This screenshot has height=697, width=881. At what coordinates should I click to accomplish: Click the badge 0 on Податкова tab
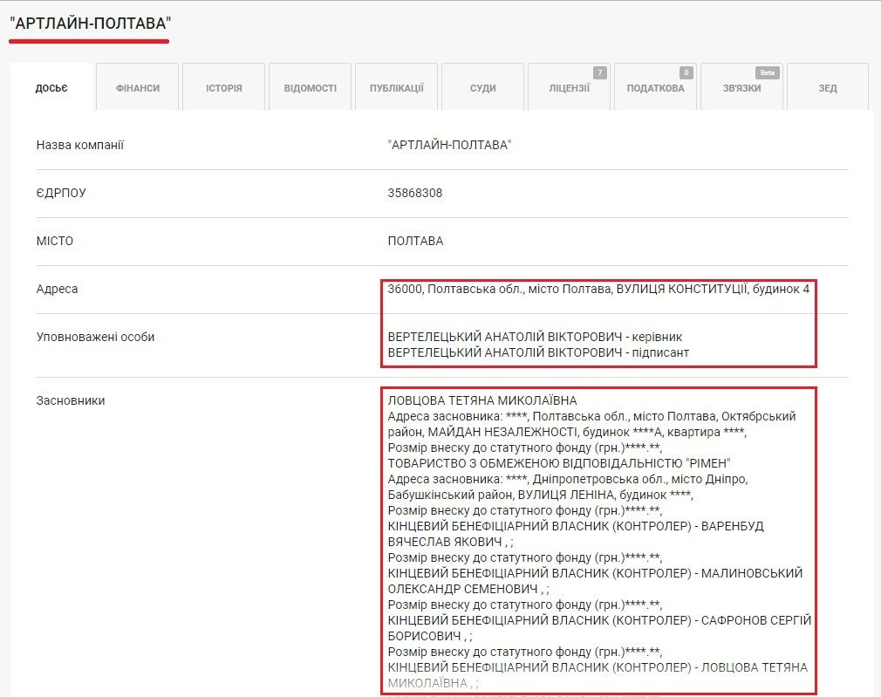coord(686,73)
